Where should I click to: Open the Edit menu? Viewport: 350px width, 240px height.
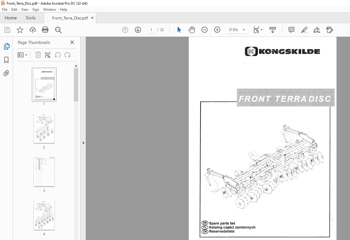(14, 10)
